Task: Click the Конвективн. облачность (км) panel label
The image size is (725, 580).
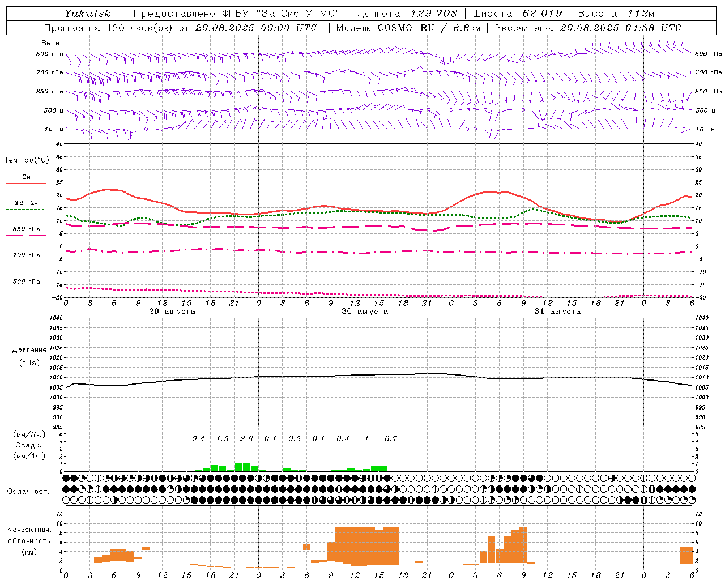Action: [x=29, y=540]
